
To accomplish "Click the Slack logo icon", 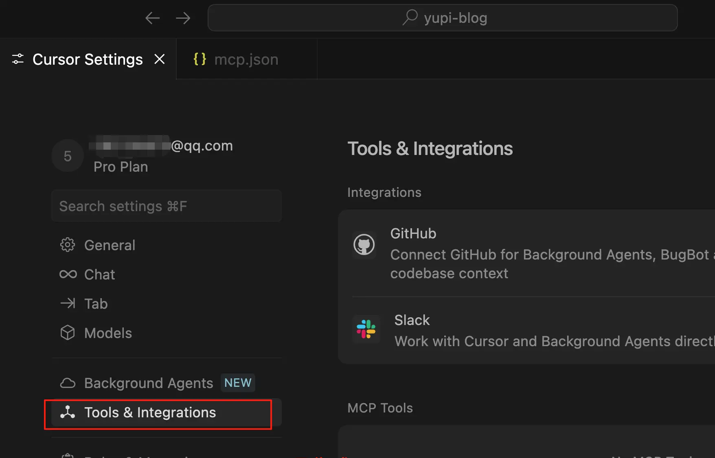I will pyautogui.click(x=366, y=329).
